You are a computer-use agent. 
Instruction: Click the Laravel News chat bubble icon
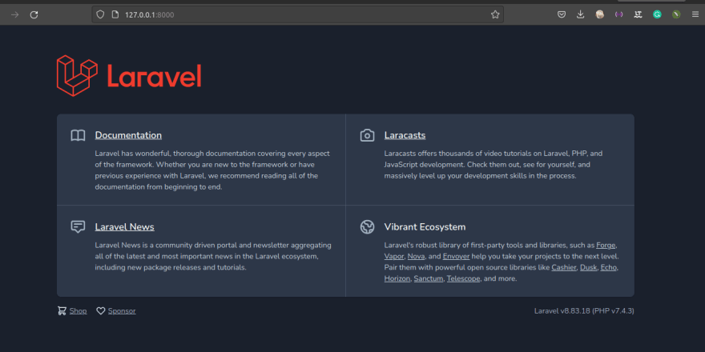(x=78, y=226)
